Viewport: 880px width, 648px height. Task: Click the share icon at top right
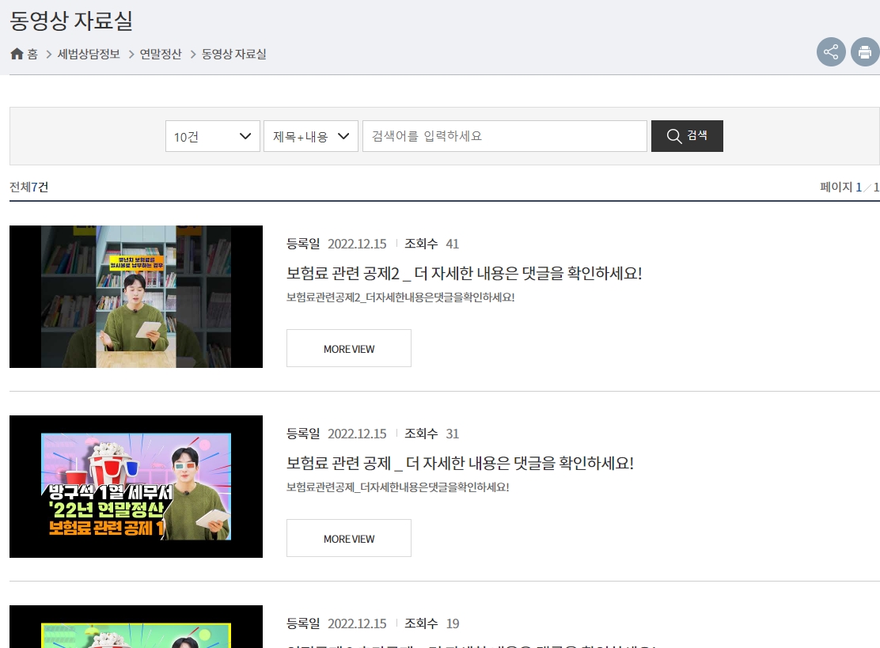pos(831,51)
